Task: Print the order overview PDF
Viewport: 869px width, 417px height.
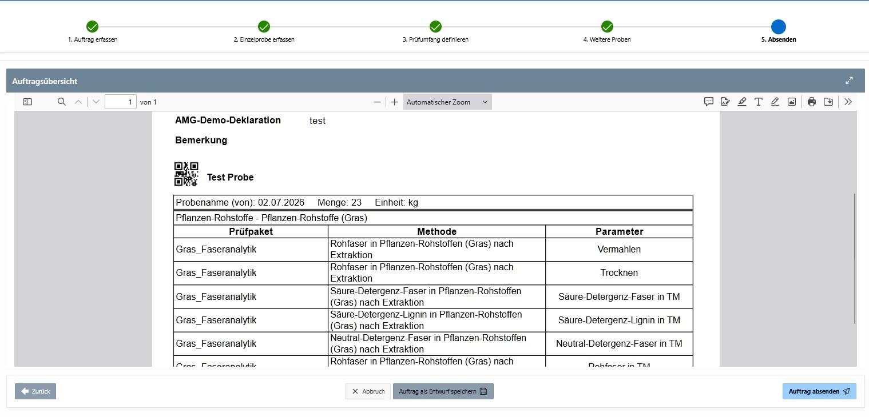Action: point(812,102)
